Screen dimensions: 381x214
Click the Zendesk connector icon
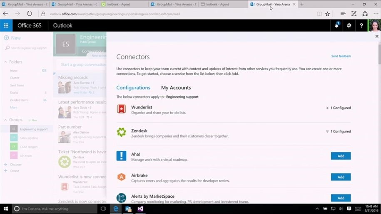121,132
